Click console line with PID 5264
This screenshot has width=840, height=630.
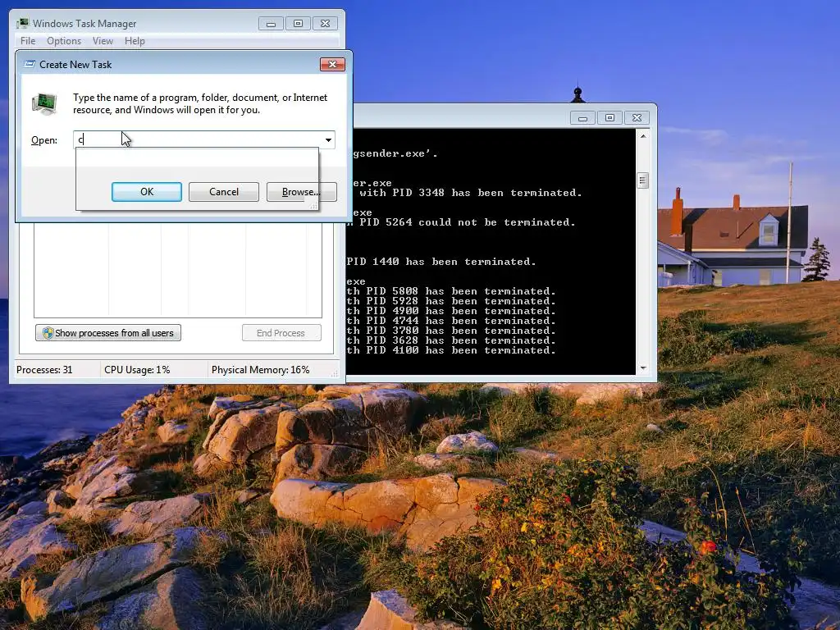click(x=461, y=222)
